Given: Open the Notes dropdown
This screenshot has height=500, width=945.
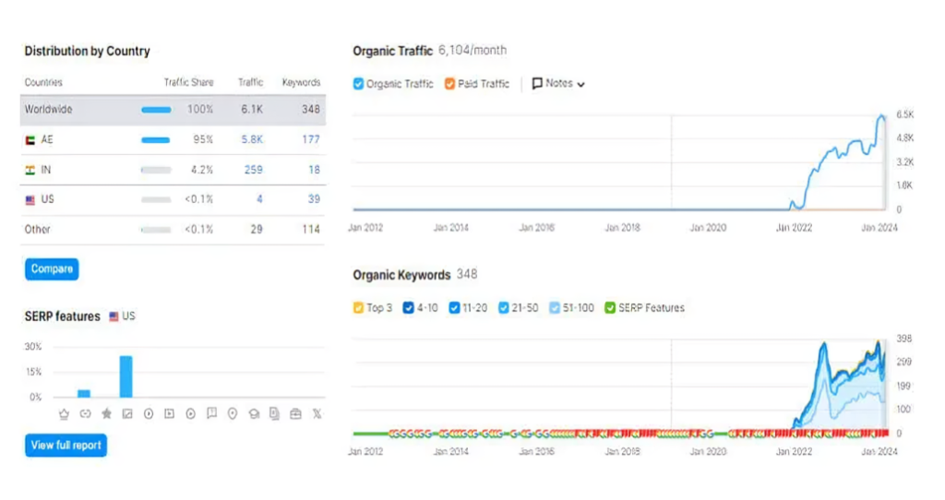Looking at the screenshot, I should point(559,84).
